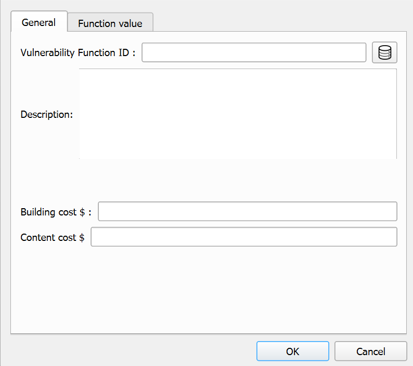The image size is (413, 366).
Task: Click the word 'Vulnerability' in the ID label
Action: pos(48,52)
